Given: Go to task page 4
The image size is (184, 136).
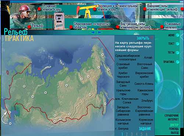Looking at the screenshot, I should (137, 134).
